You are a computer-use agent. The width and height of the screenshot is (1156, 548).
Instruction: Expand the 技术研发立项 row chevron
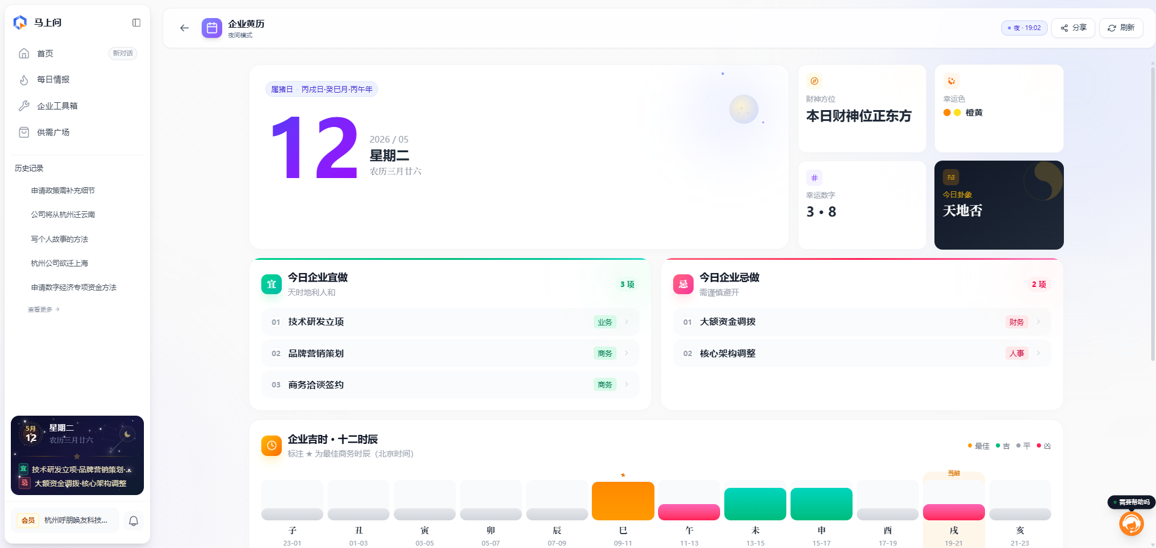point(627,322)
